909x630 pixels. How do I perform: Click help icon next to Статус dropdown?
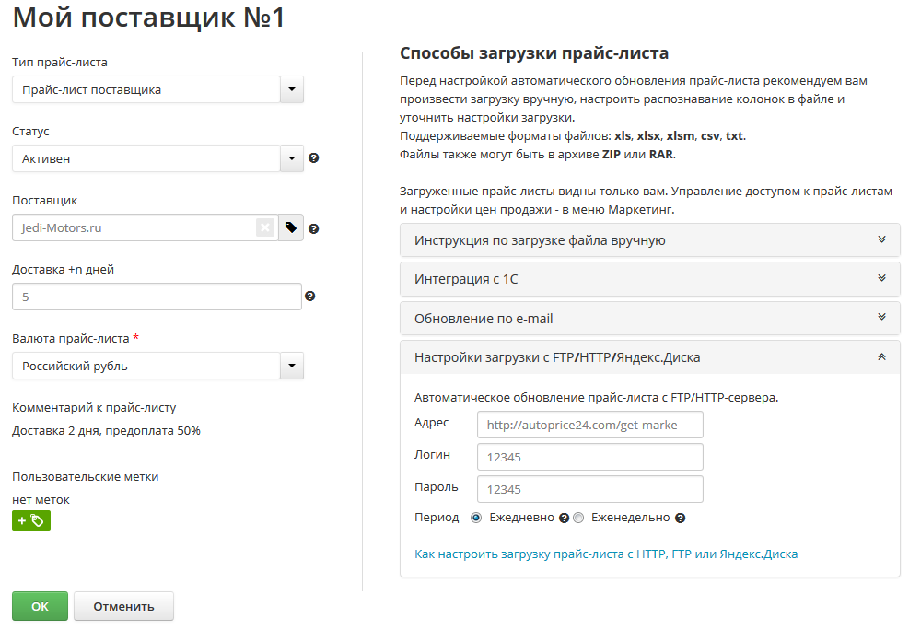[314, 158]
